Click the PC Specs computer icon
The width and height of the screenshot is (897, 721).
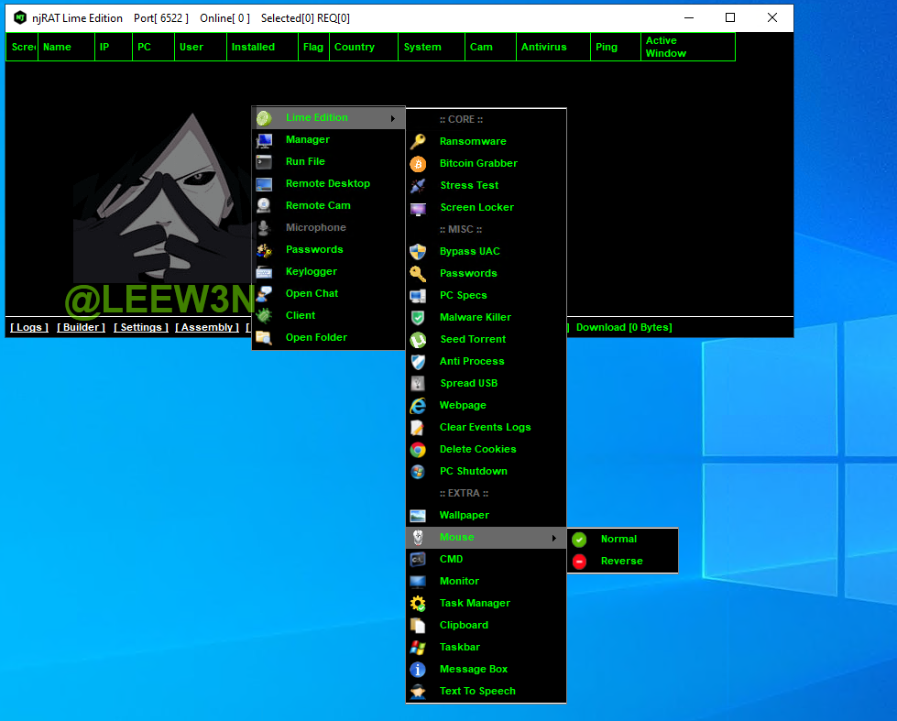tap(418, 295)
